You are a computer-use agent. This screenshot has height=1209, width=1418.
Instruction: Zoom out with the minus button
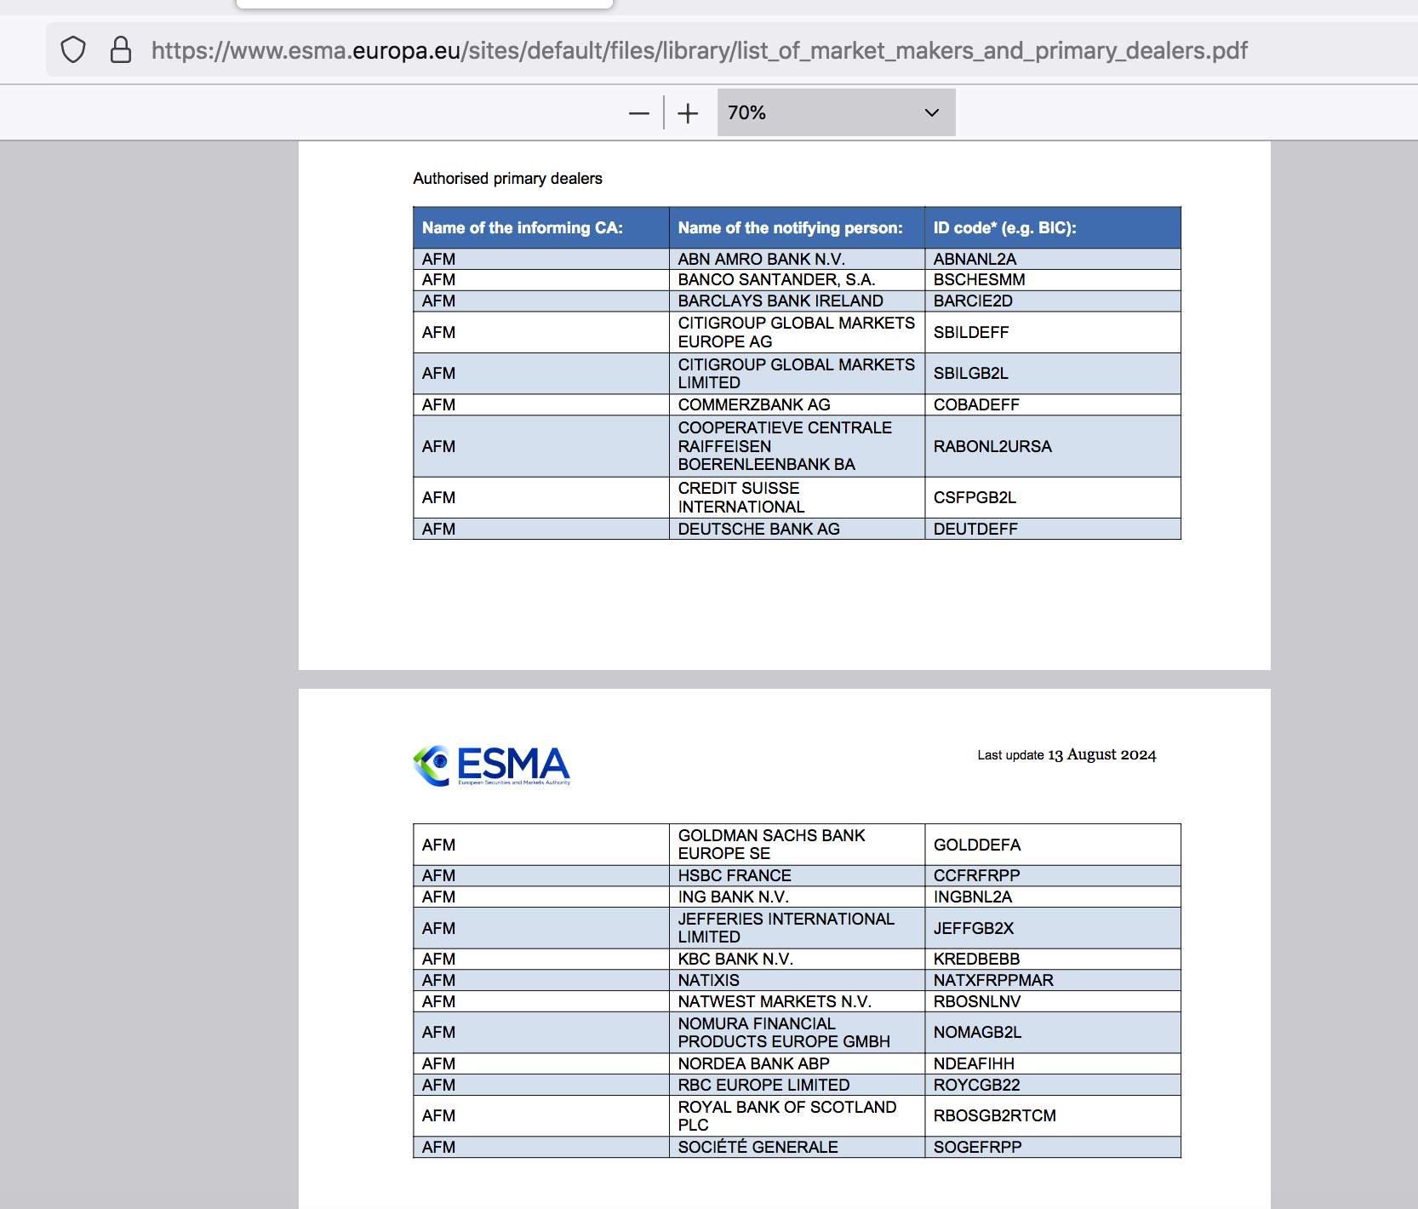coord(639,112)
